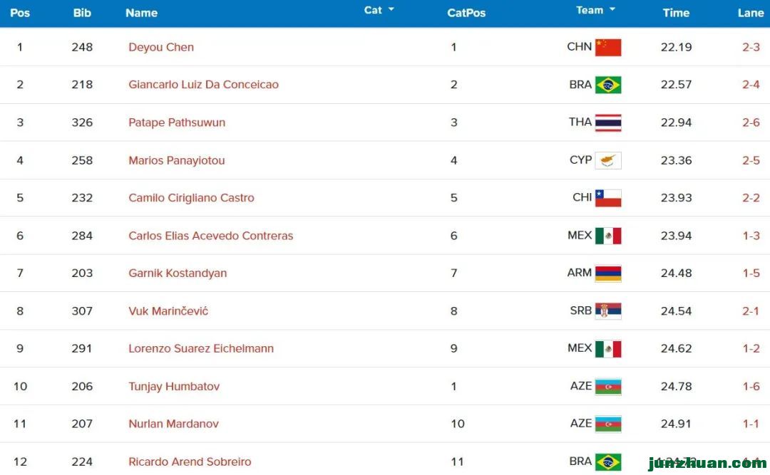Sort by the Pos column header
770x475 pixels.
pos(20,13)
